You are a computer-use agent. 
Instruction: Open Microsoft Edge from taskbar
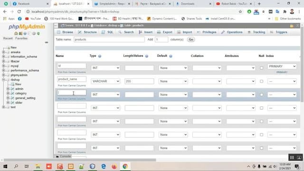(104, 166)
